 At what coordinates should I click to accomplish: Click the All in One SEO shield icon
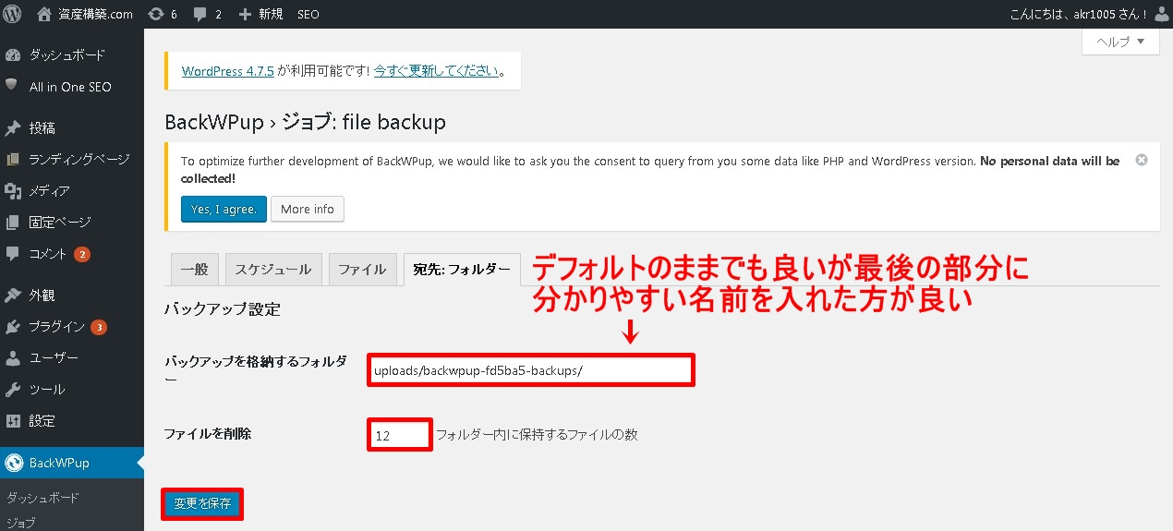[x=12, y=85]
